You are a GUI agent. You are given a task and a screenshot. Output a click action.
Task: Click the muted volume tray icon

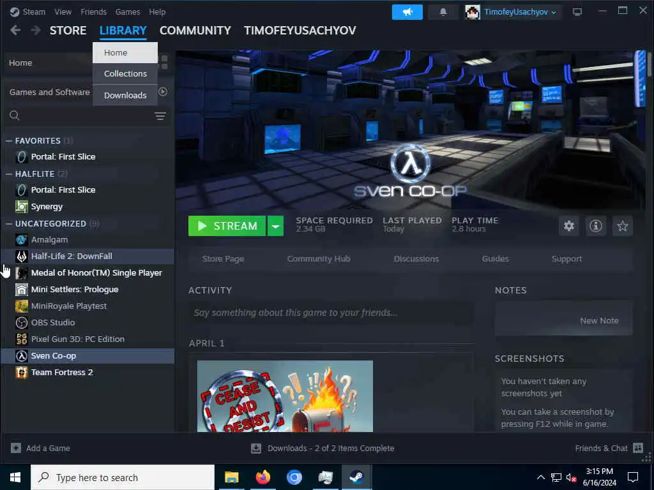tap(571, 477)
